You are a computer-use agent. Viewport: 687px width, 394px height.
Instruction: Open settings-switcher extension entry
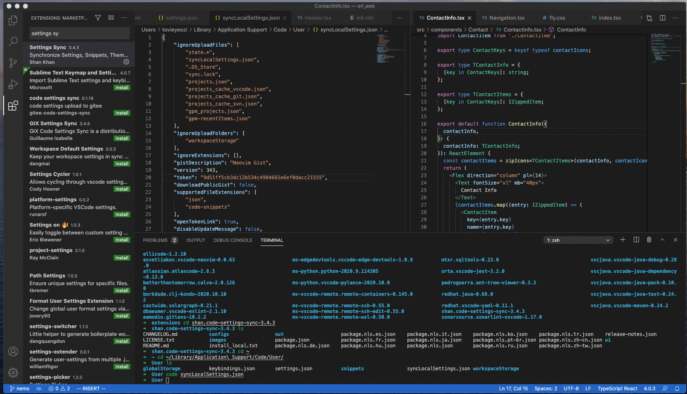click(79, 333)
